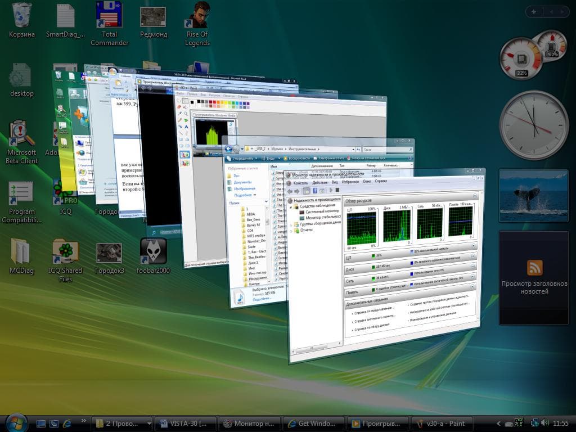Click the Start orb button

[x=16, y=423]
